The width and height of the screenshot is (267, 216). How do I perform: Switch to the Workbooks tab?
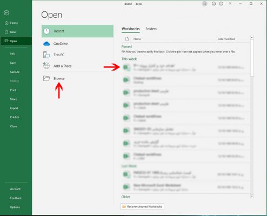click(x=131, y=29)
